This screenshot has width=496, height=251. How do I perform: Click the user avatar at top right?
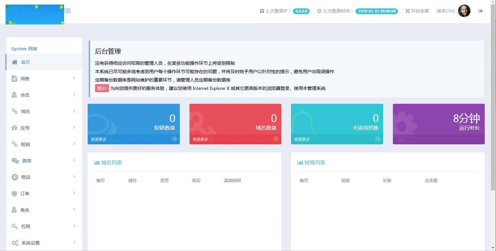click(464, 11)
